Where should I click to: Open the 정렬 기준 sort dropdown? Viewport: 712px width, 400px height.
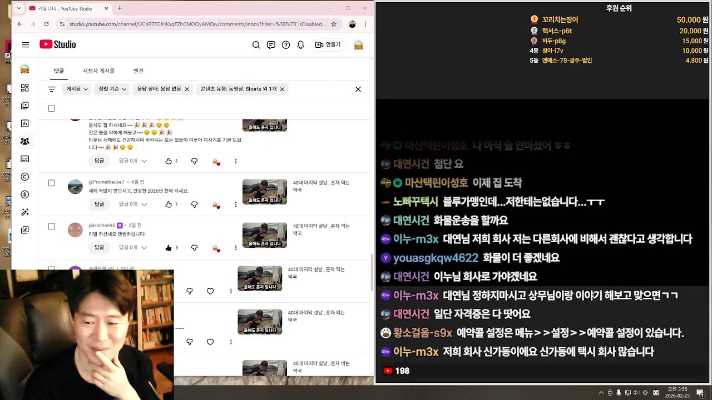(x=112, y=89)
